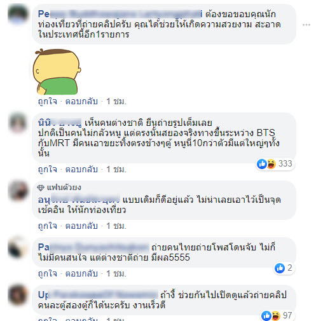This screenshot has height=321, width=316.
Task: Click like reaction icon beside 333
Action: [x=262, y=164]
